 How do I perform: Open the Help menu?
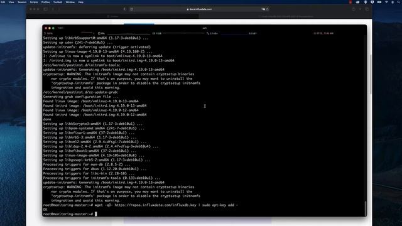(x=81, y=2)
